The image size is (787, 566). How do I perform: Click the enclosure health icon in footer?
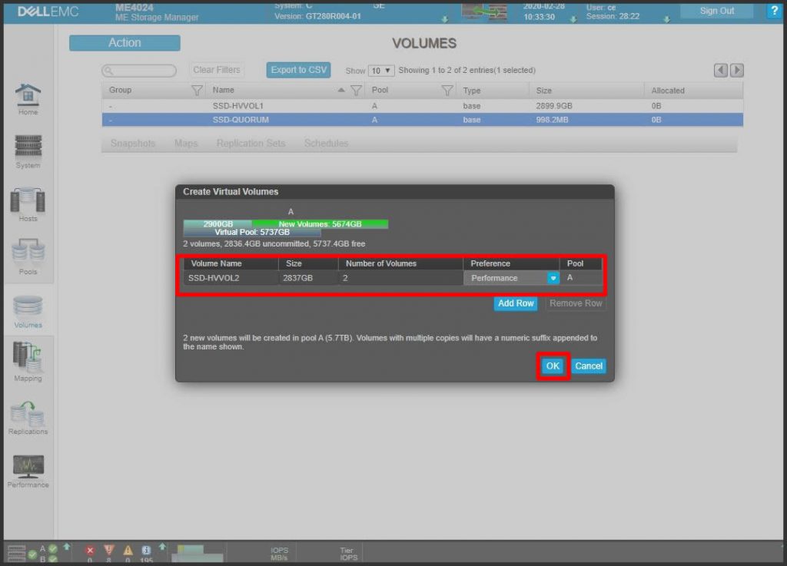coord(17,553)
